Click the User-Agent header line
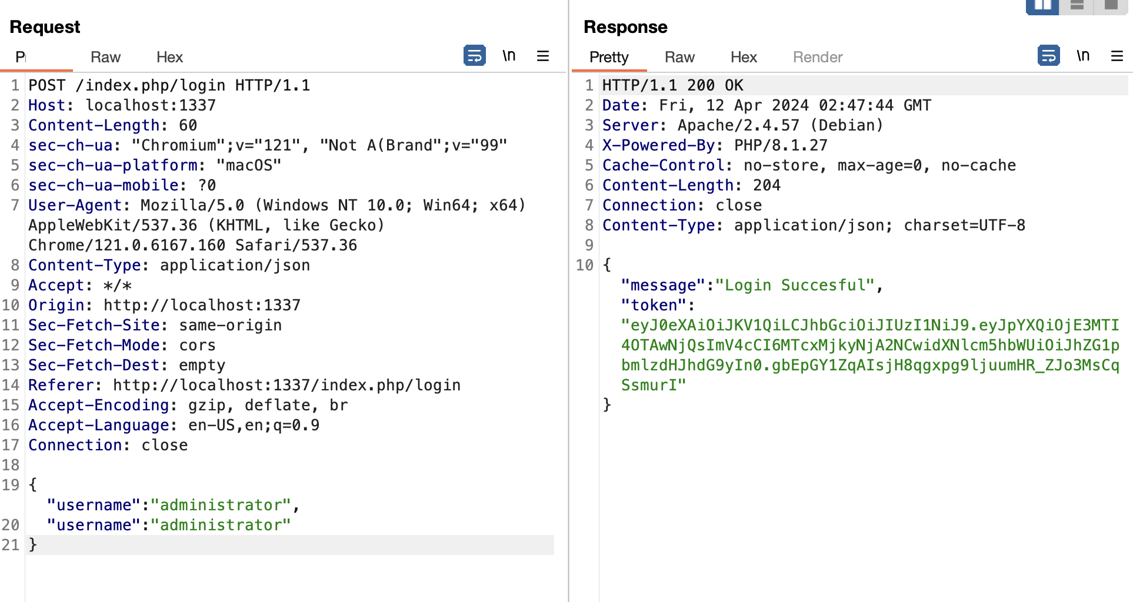The height and width of the screenshot is (602, 1133). tap(277, 225)
